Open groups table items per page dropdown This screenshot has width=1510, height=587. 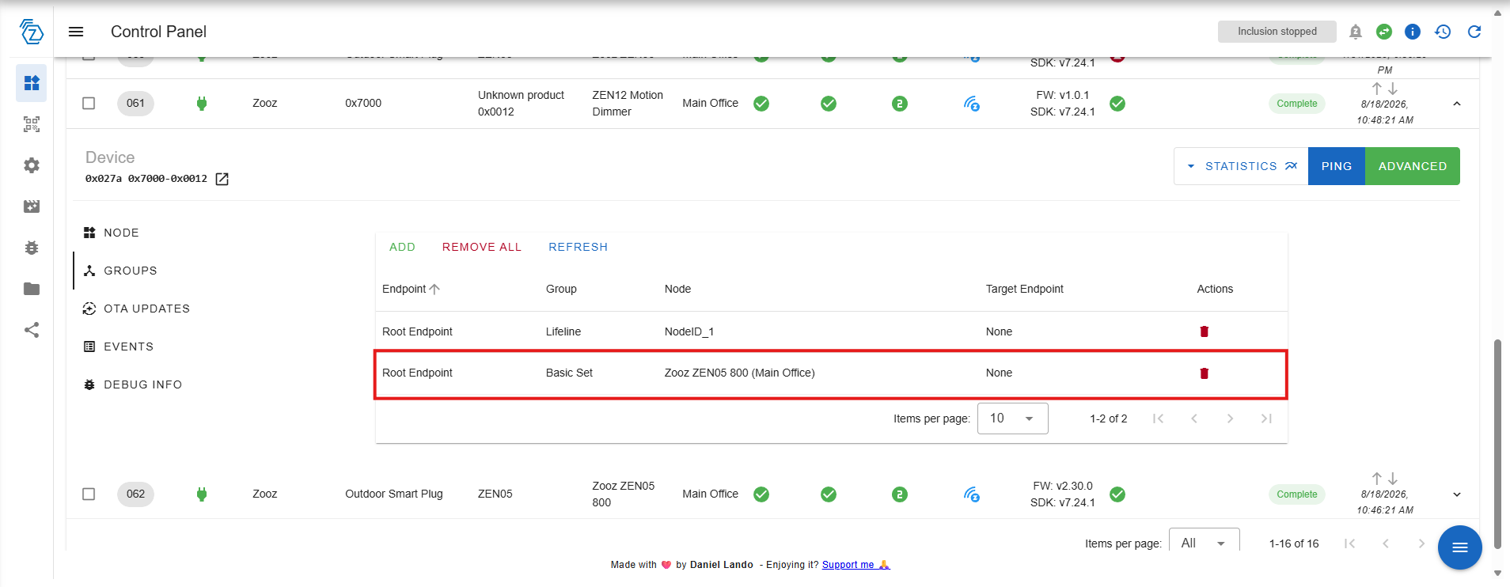coord(1013,418)
